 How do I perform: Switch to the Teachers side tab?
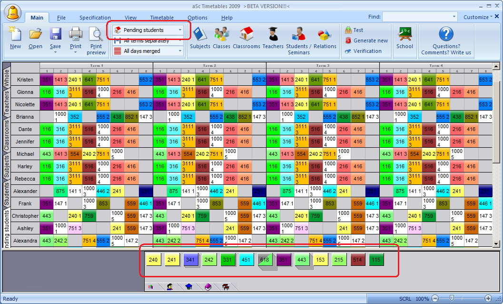7,102
